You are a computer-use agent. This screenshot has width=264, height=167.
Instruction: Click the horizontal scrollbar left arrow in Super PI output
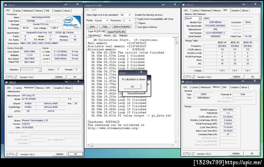[x=89, y=145]
